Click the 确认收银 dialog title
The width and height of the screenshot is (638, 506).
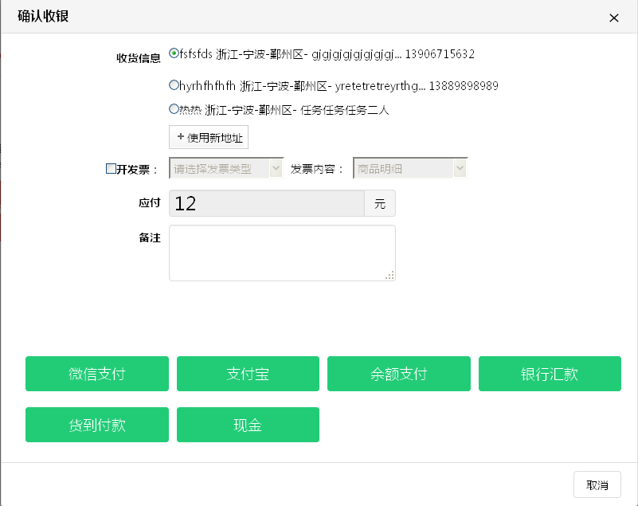[x=43, y=16]
